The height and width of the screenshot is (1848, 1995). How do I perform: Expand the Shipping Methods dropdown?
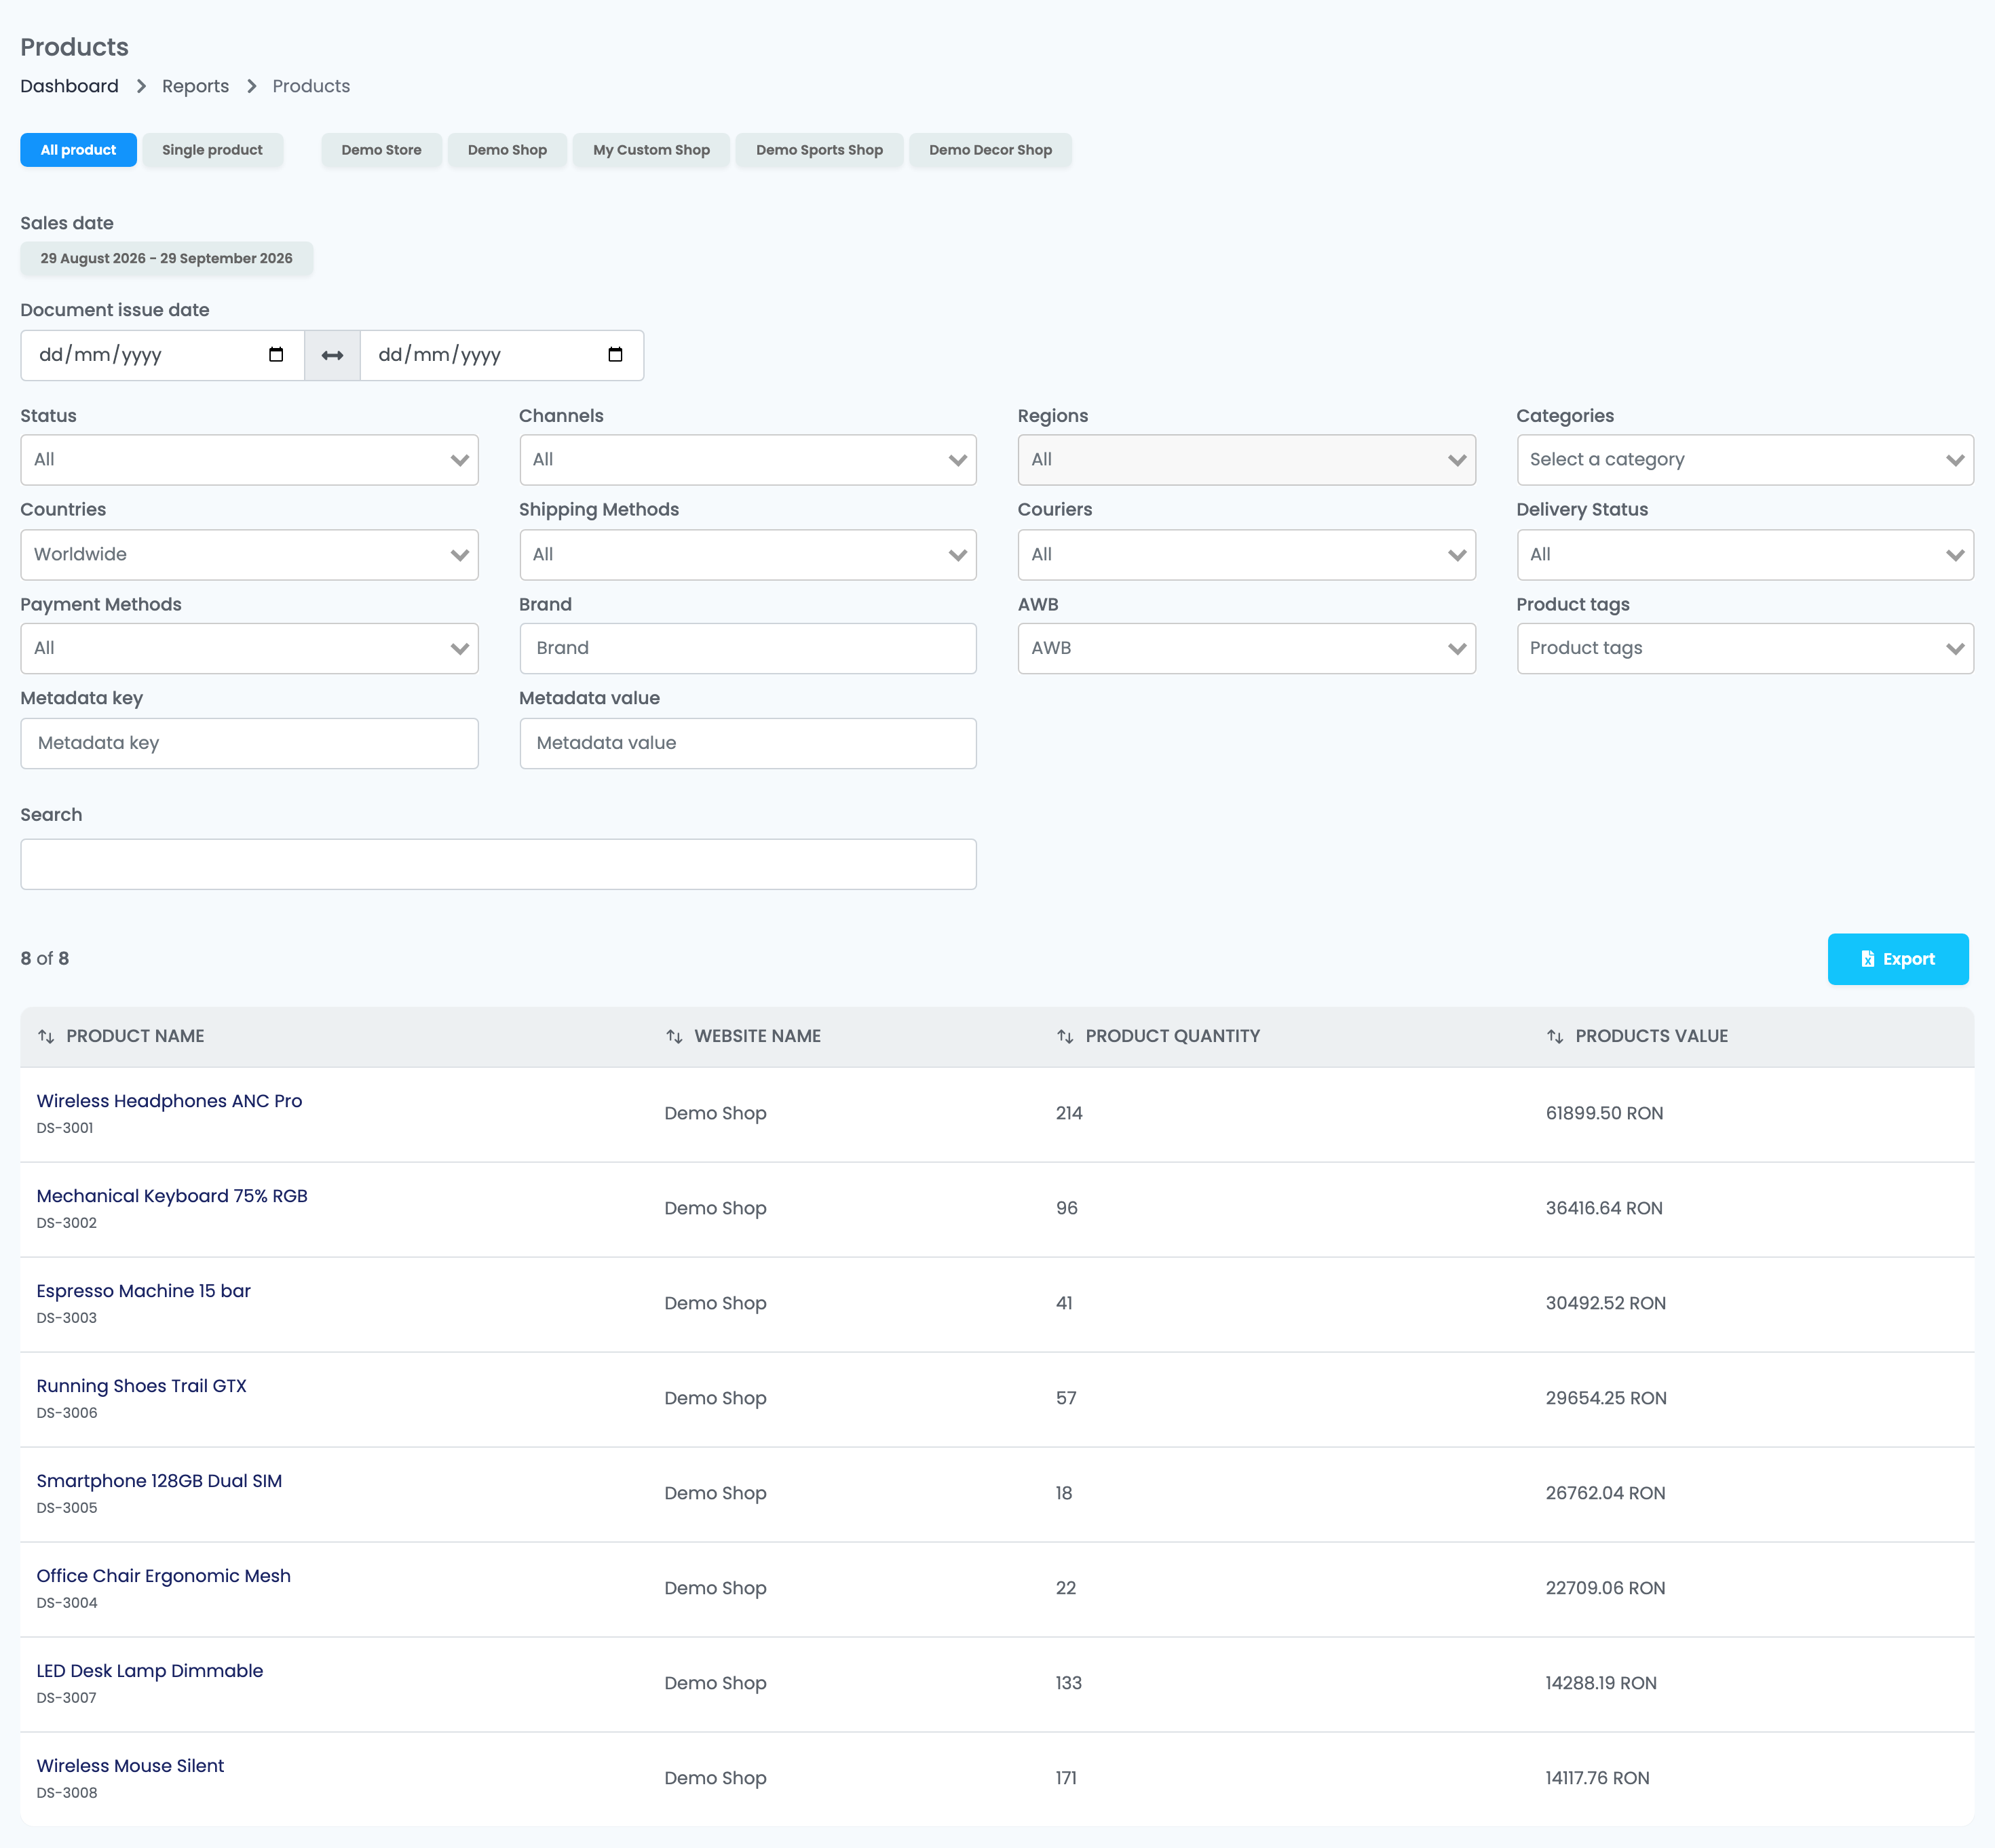coord(747,555)
